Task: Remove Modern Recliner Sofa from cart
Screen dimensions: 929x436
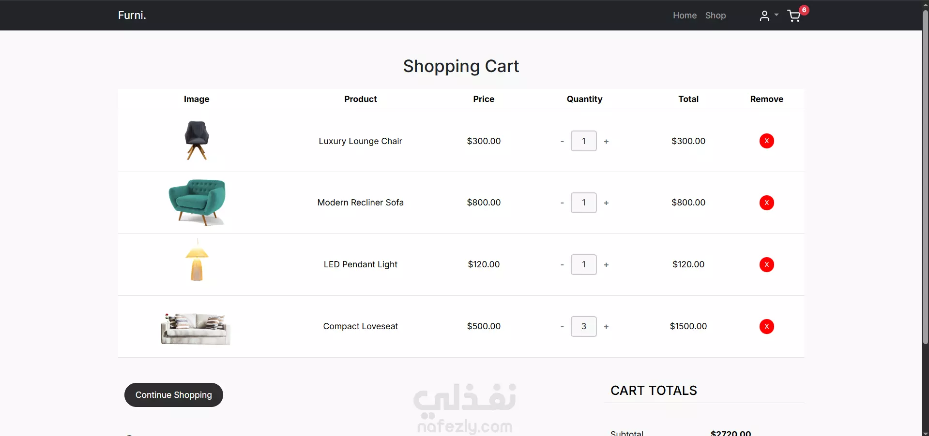Action: (x=766, y=203)
